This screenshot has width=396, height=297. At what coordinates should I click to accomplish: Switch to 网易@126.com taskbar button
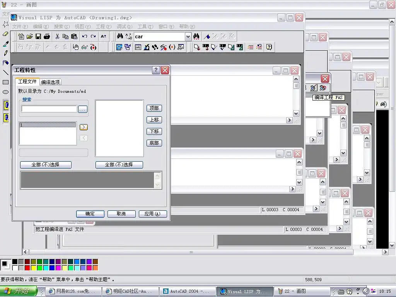point(74,292)
